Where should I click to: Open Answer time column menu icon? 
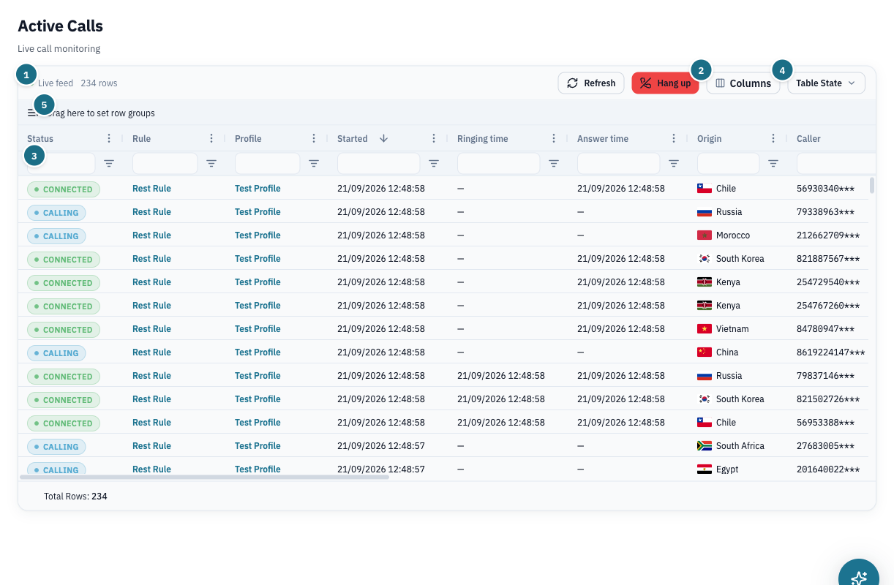(x=674, y=138)
